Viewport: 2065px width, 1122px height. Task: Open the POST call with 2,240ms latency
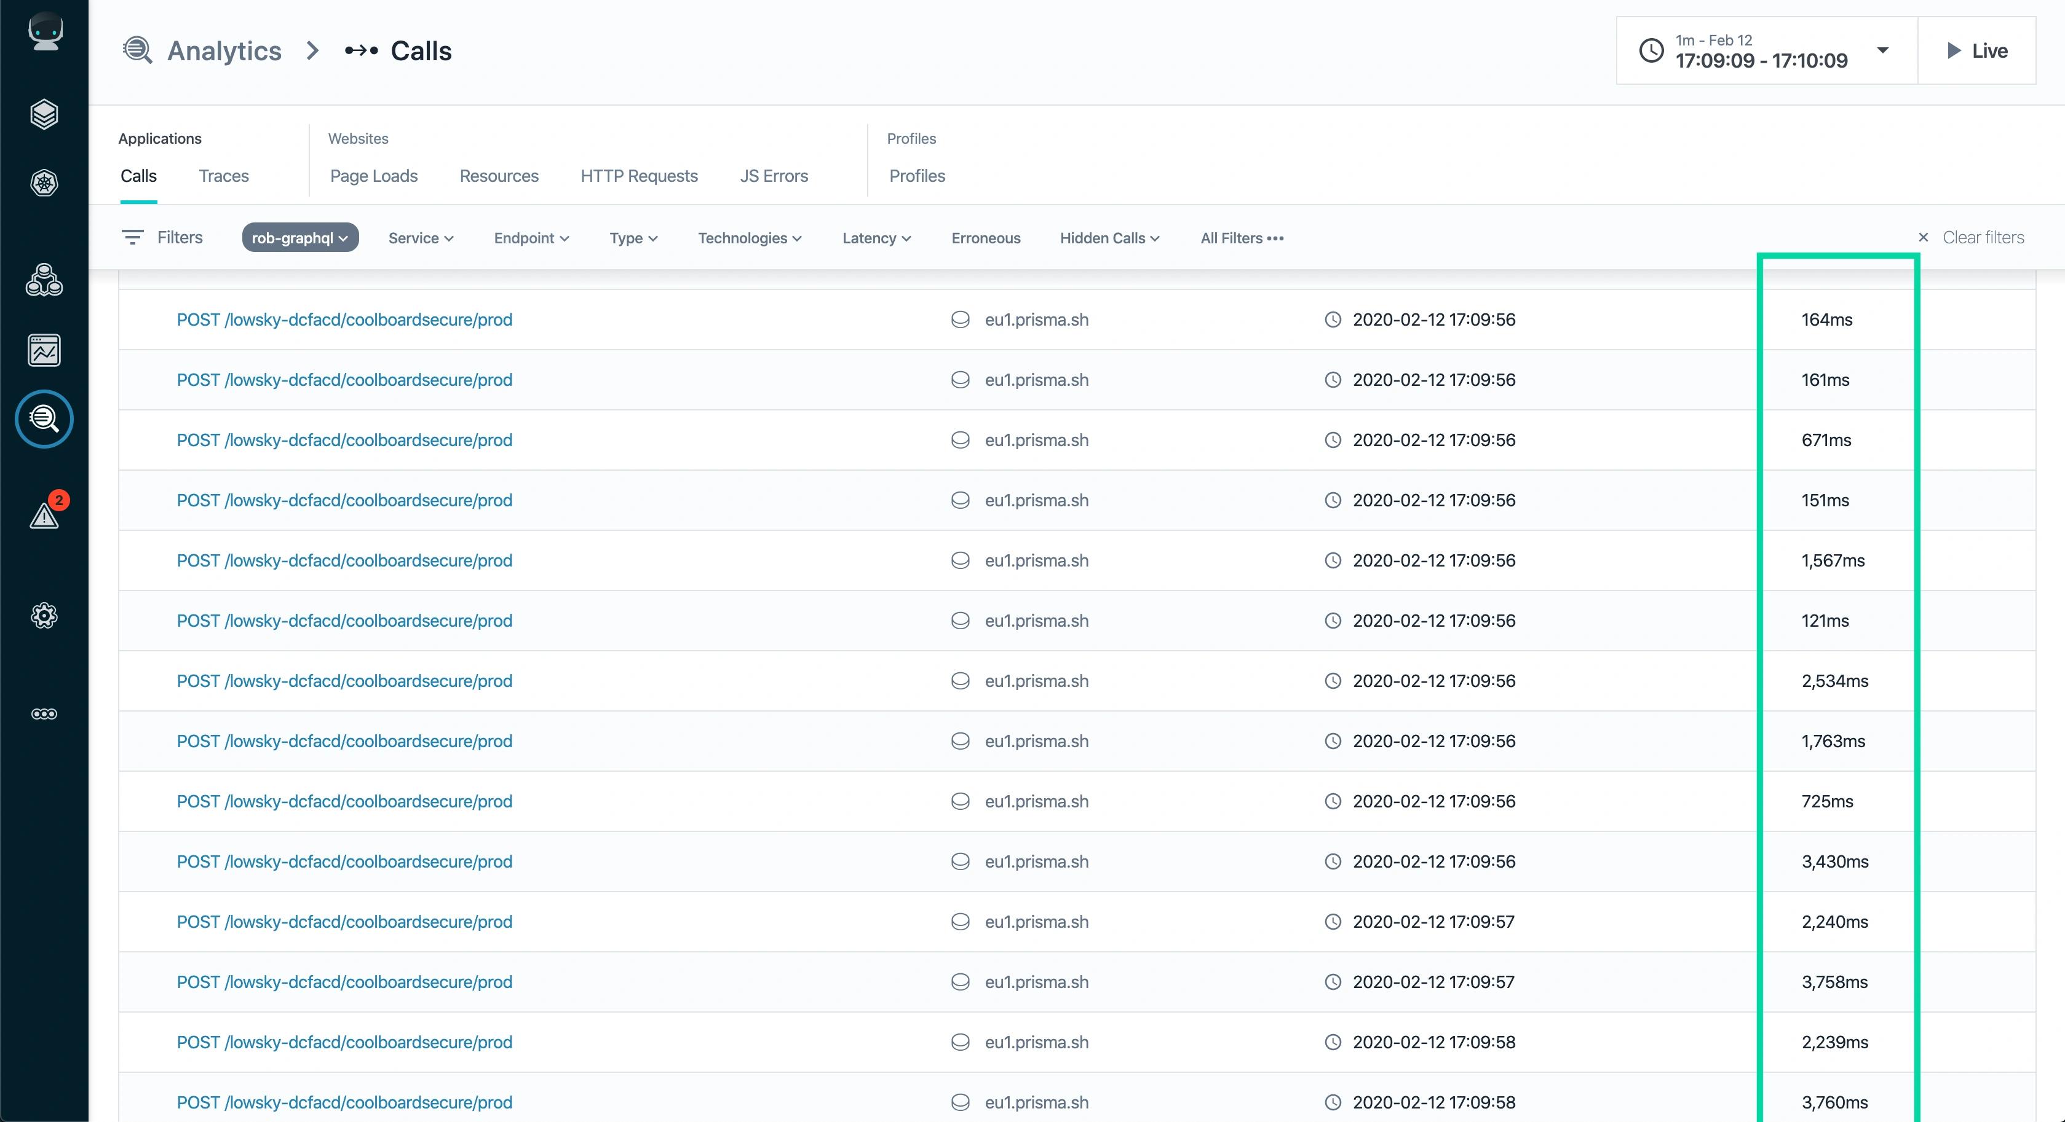[x=344, y=922]
